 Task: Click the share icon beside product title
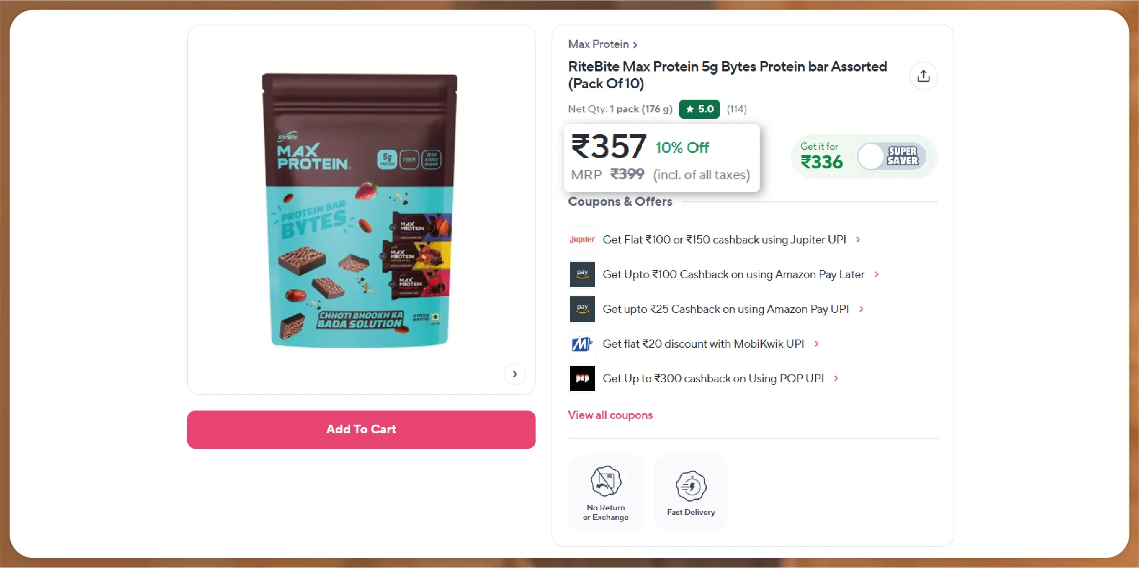pos(923,76)
